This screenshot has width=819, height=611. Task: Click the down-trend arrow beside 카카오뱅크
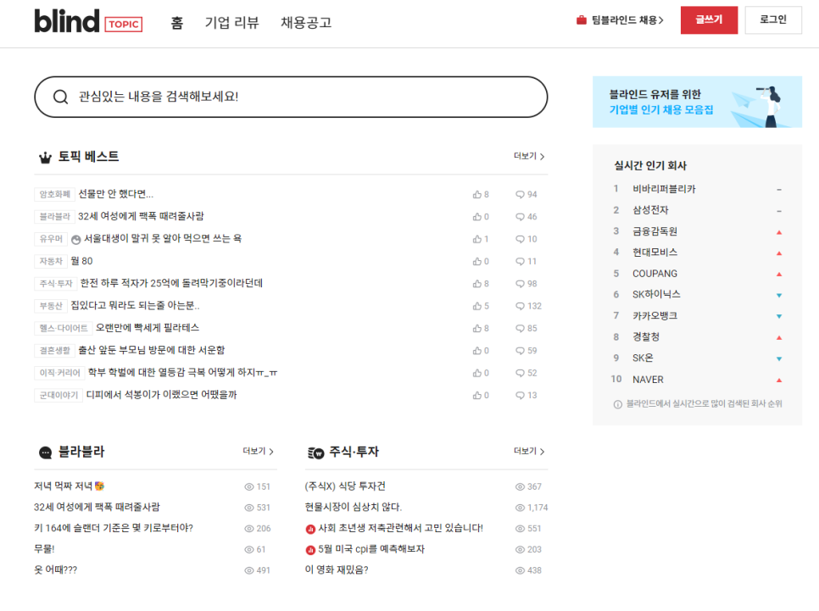tap(779, 316)
